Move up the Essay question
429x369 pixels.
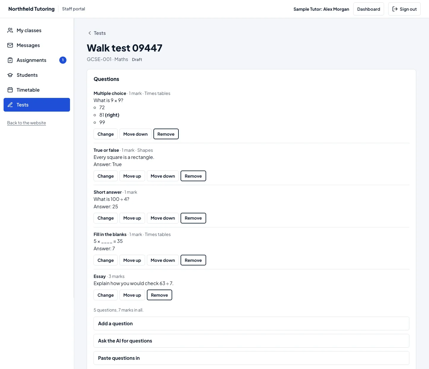coord(132,295)
